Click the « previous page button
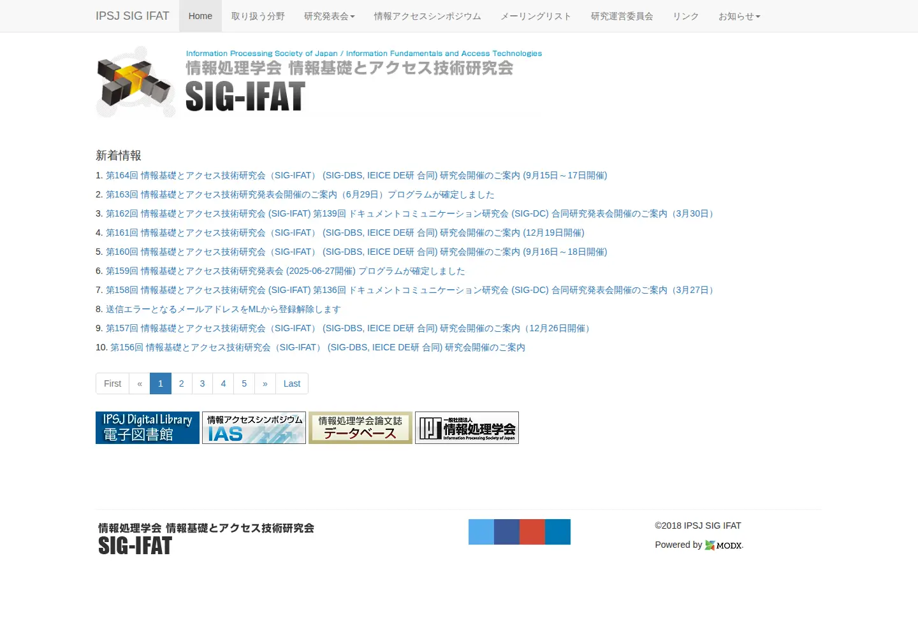918x637 pixels. pos(140,383)
